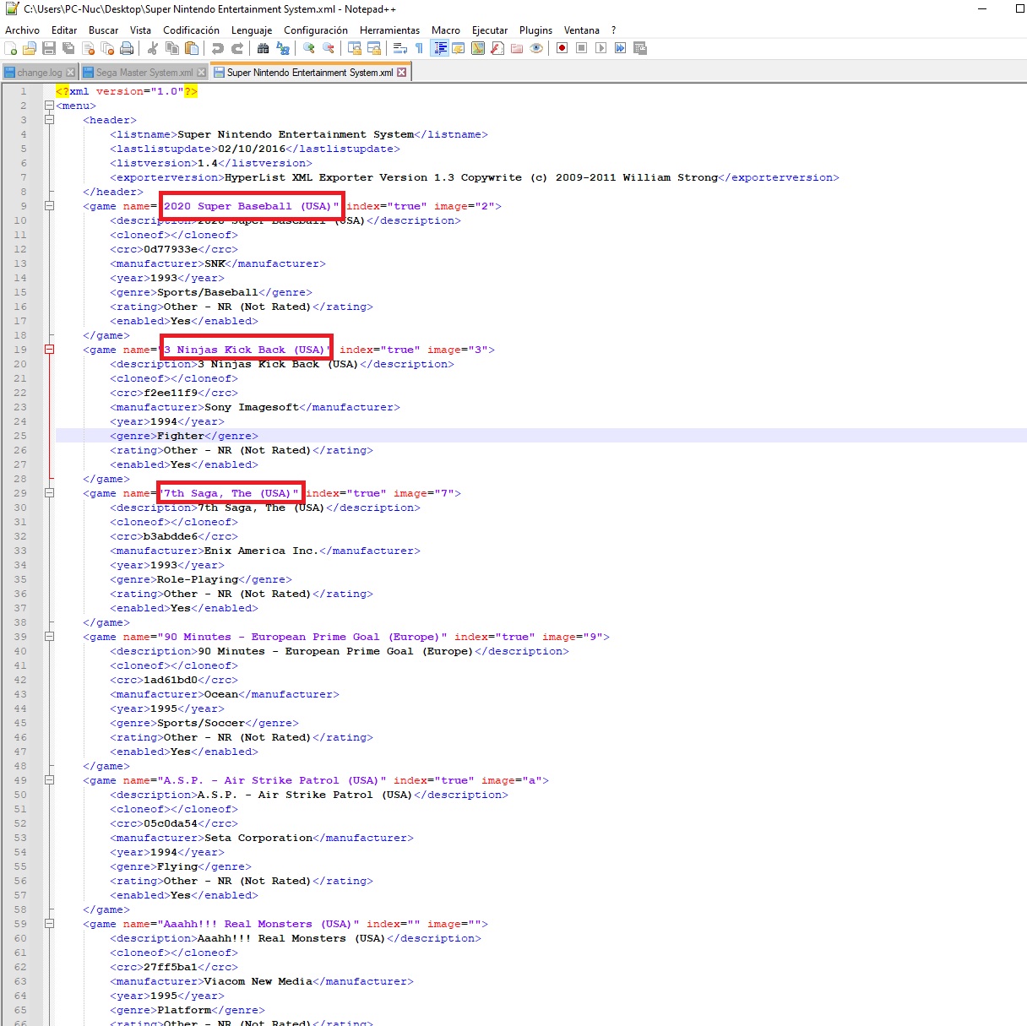Viewport: 1027px width, 1026px height.
Task: Start macro recording with red Record icon
Action: coord(562,48)
